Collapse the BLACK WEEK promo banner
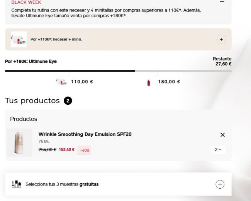Viewport: 251px width, 201px height. [221, 2]
